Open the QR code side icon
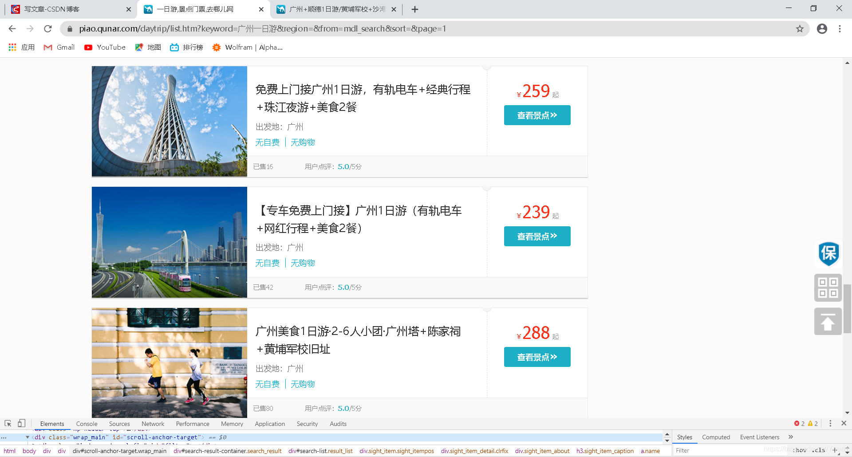Viewport: 852px width, 457px height. [828, 288]
